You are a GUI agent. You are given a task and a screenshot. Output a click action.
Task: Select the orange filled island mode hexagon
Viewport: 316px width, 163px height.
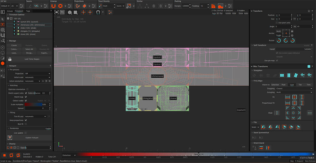[x=3, y=63]
